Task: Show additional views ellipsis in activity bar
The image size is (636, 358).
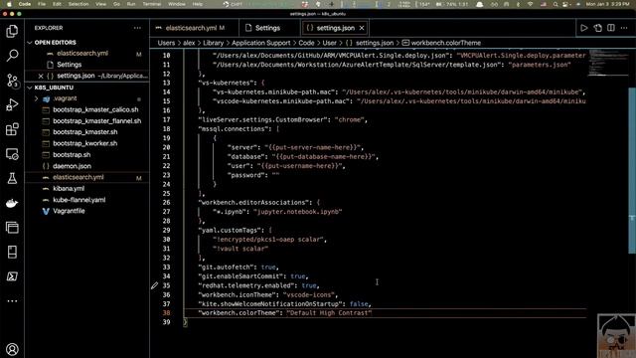Action: tap(12, 301)
